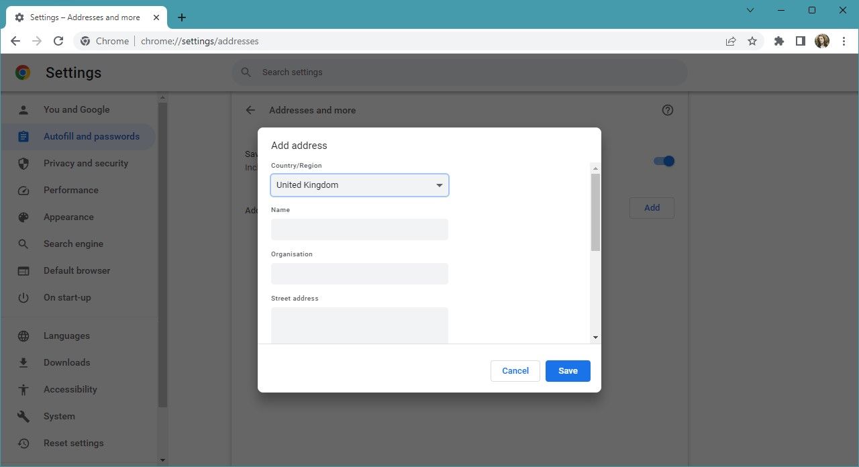Click the reload page icon

click(58, 41)
